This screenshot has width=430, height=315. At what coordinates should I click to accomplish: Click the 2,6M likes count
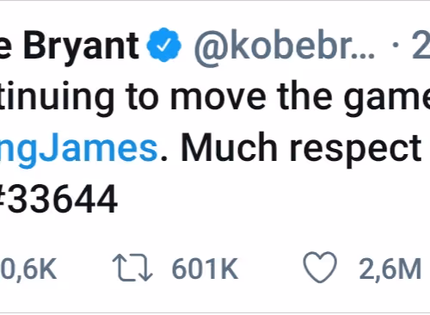390,269
